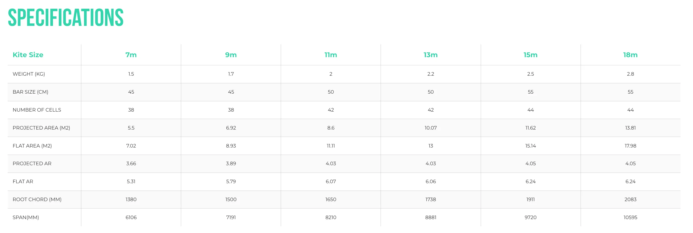Select the 10.07 projected area value
Image resolution: width=693 pixels, height=233 pixels.
[431, 128]
